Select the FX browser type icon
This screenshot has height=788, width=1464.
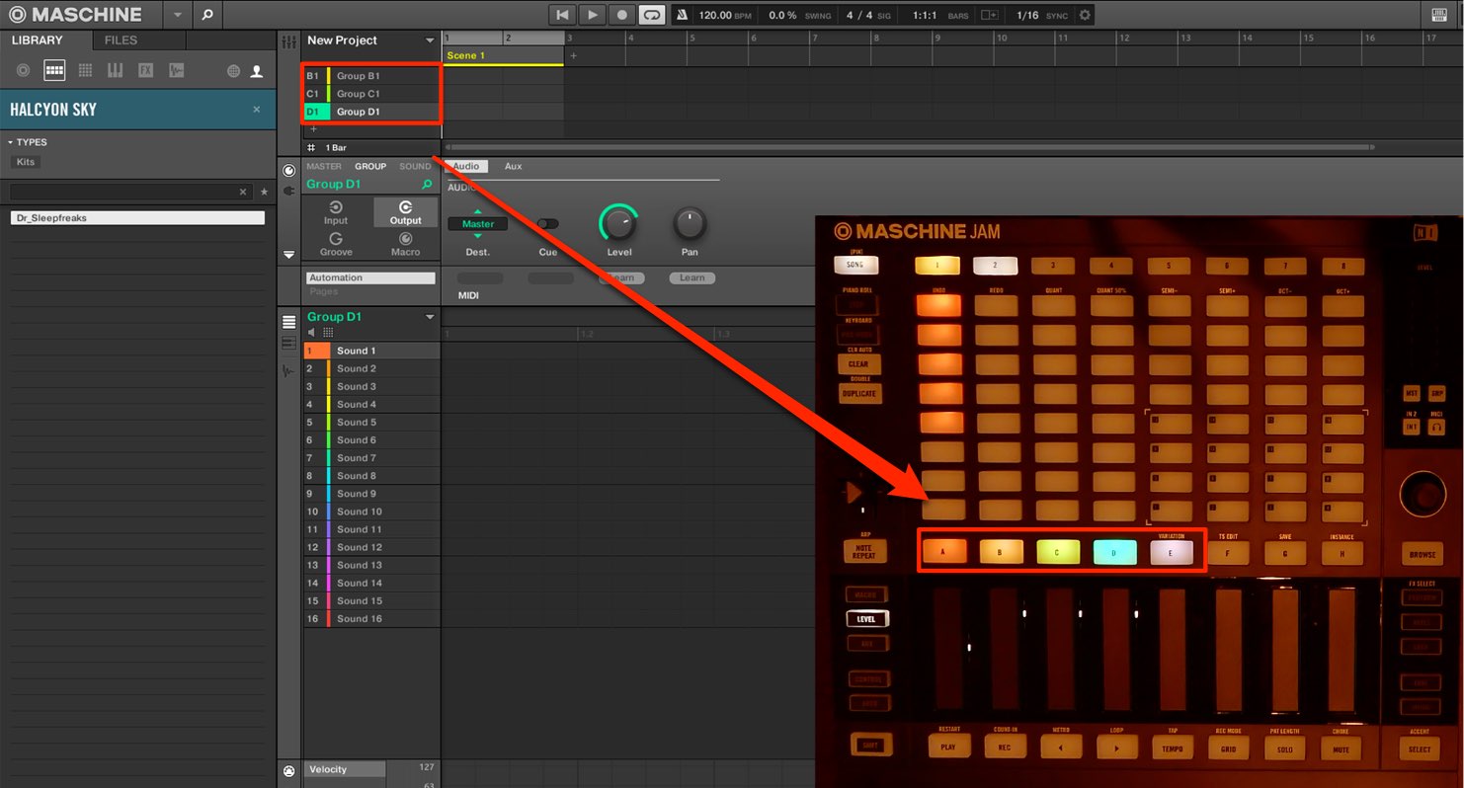(x=145, y=70)
